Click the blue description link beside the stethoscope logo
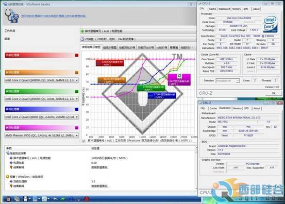 pyautogui.click(x=54, y=16)
